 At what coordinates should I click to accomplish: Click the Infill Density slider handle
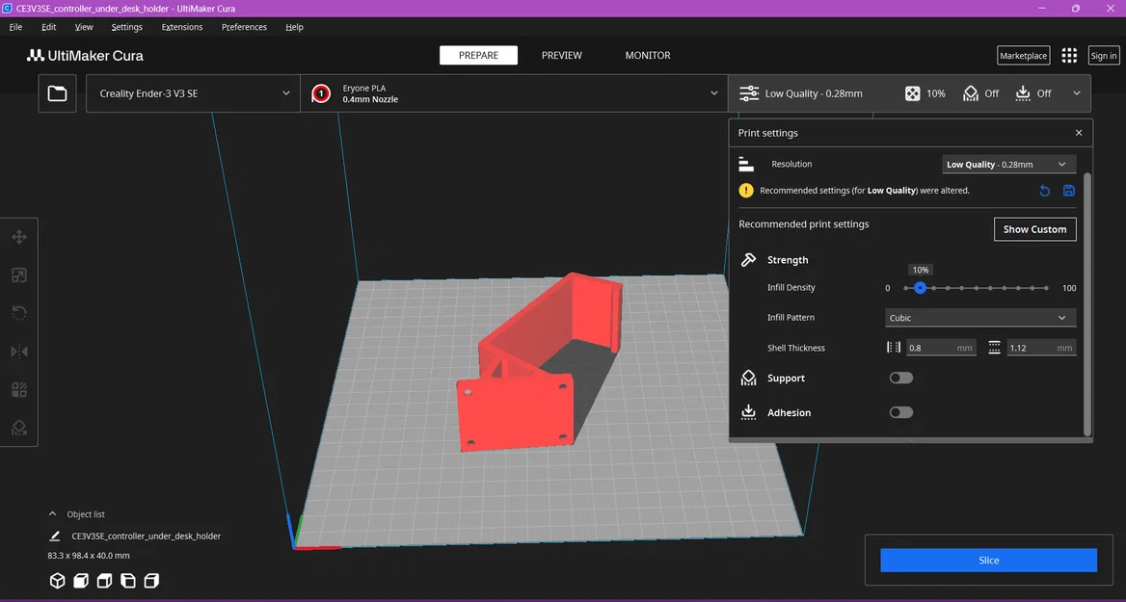[x=920, y=288]
